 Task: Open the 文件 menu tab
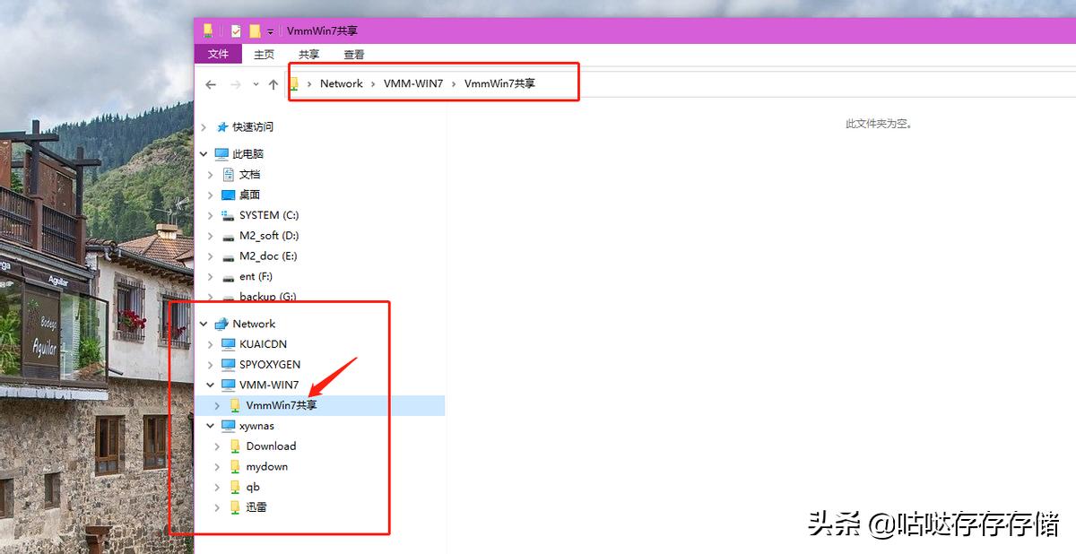click(x=218, y=54)
